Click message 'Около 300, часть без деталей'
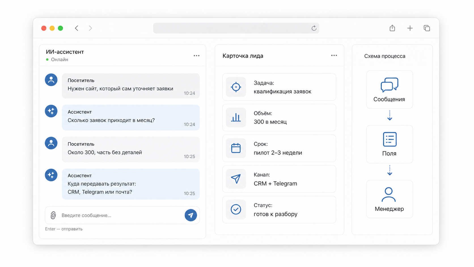The image size is (474, 267). (105, 152)
